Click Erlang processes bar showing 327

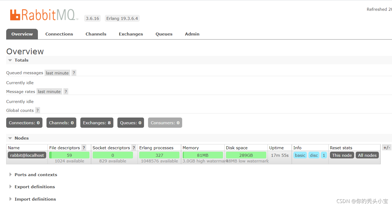coord(159,155)
